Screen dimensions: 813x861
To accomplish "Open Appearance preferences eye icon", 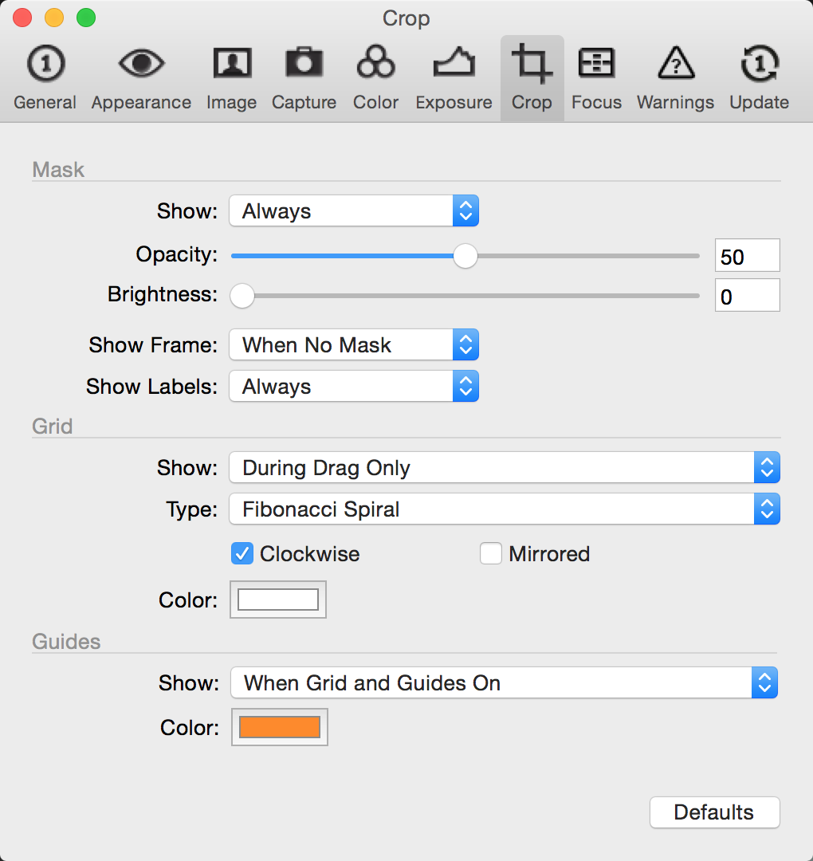I will coord(141,64).
